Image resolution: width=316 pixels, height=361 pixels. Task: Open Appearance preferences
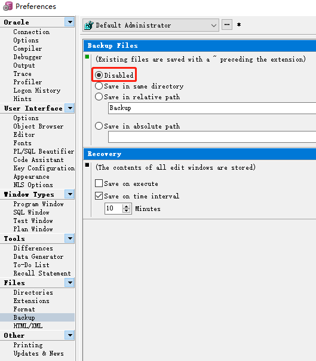tap(31, 176)
